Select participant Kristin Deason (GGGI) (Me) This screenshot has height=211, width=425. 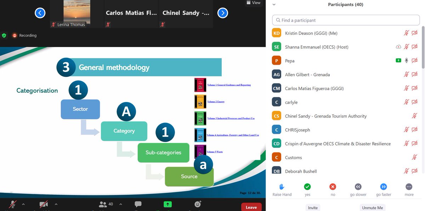coord(346,33)
